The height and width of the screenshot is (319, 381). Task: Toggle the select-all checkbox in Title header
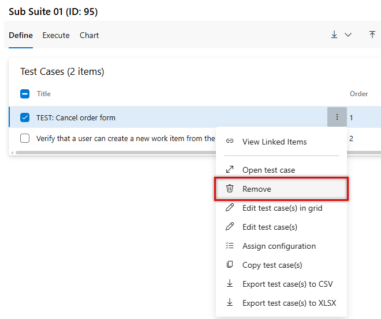coord(25,94)
